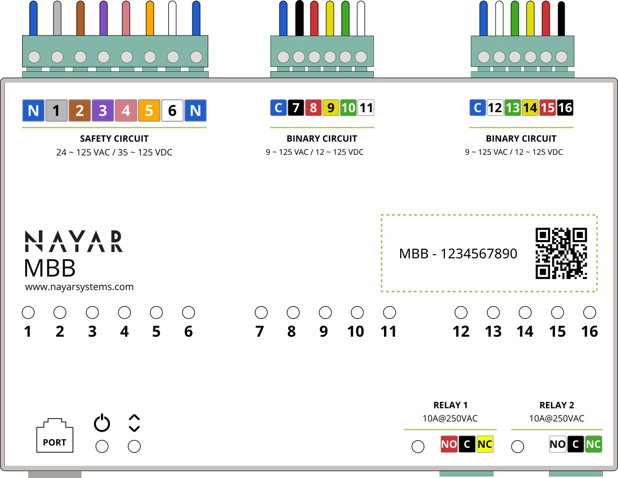Click the power symbol icon
Screen dimensions: 618x478
point(102,423)
